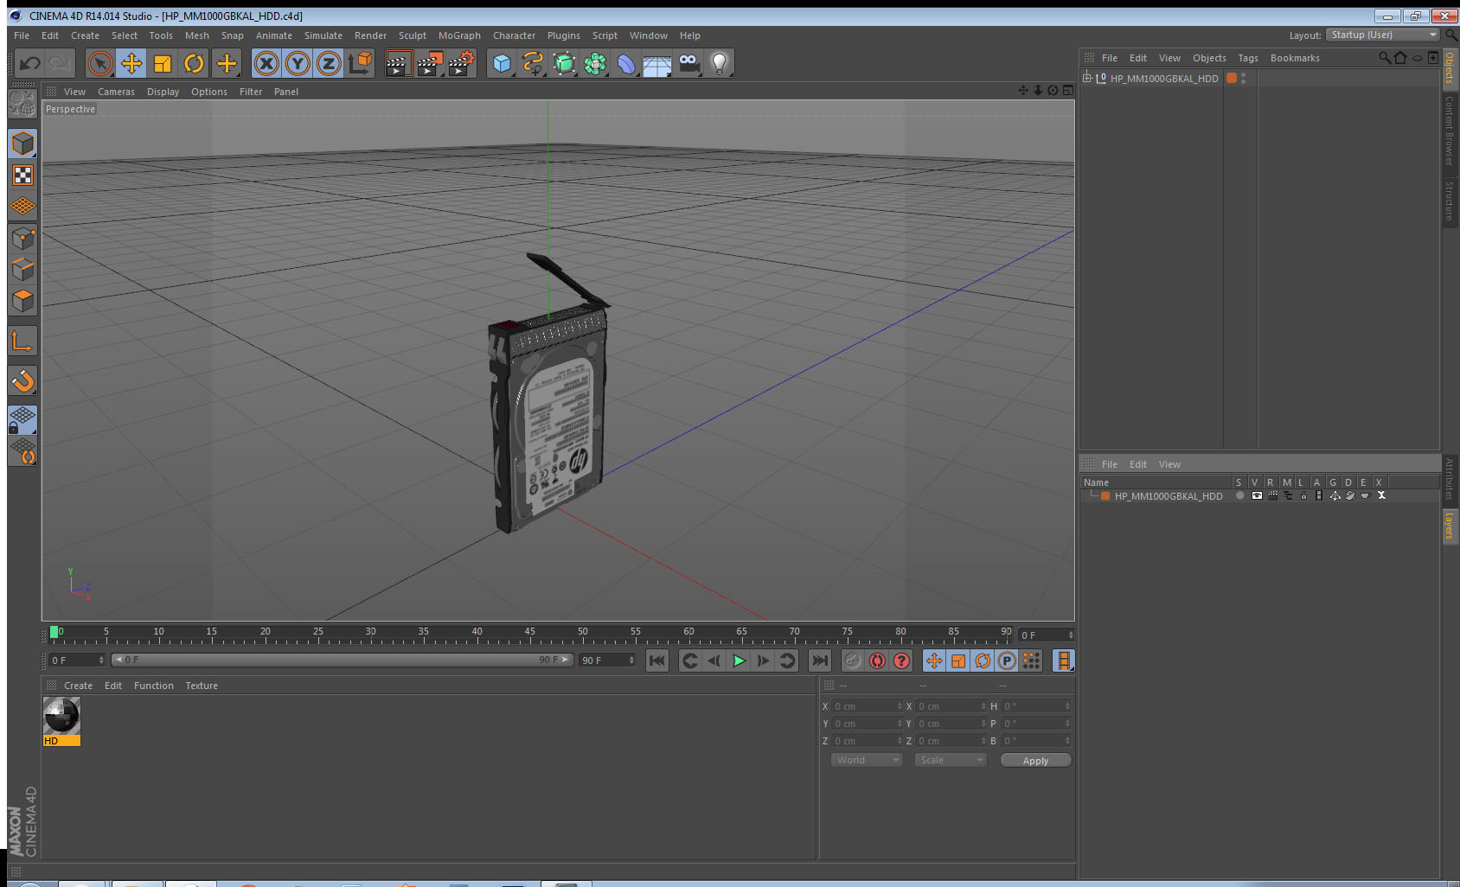Select the Live Selection tool
Screen dimensions: 1460x887
100,63
